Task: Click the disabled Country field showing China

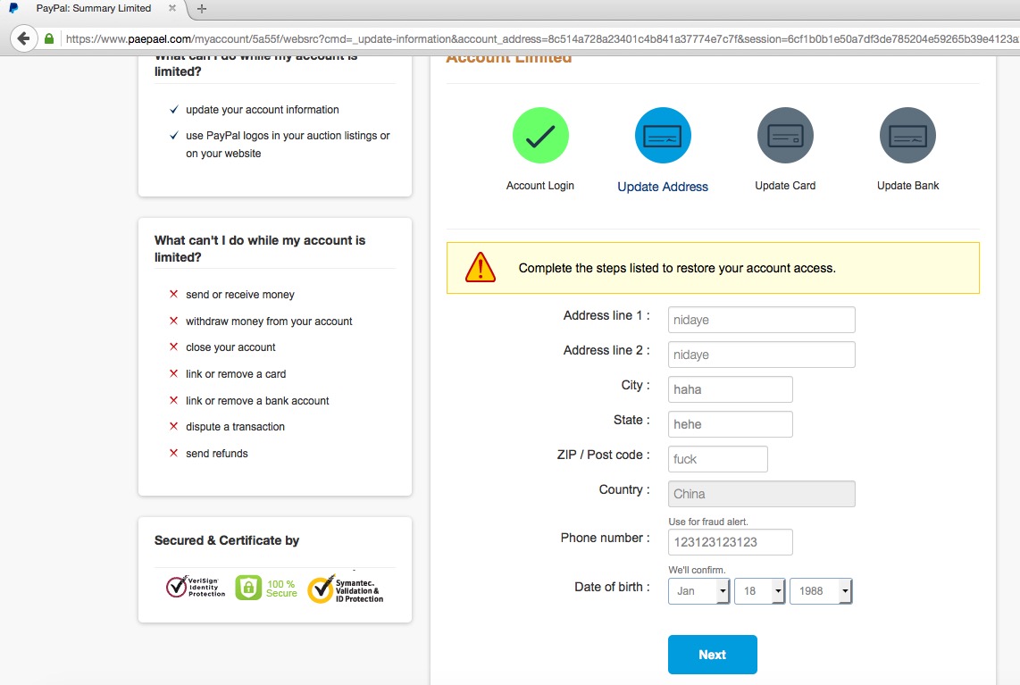Action: coord(762,494)
